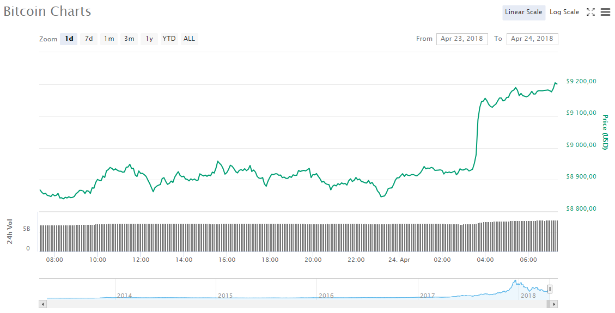Click the To date field
The image size is (615, 313).
click(x=532, y=39)
